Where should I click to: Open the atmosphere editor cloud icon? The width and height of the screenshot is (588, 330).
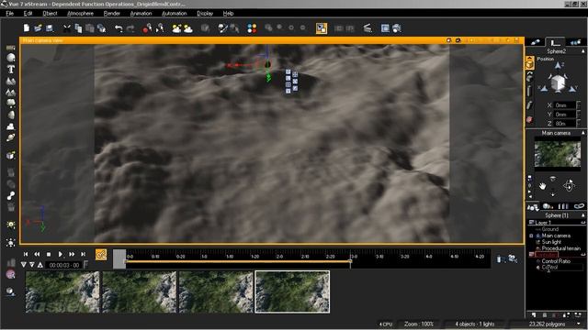click(187, 28)
